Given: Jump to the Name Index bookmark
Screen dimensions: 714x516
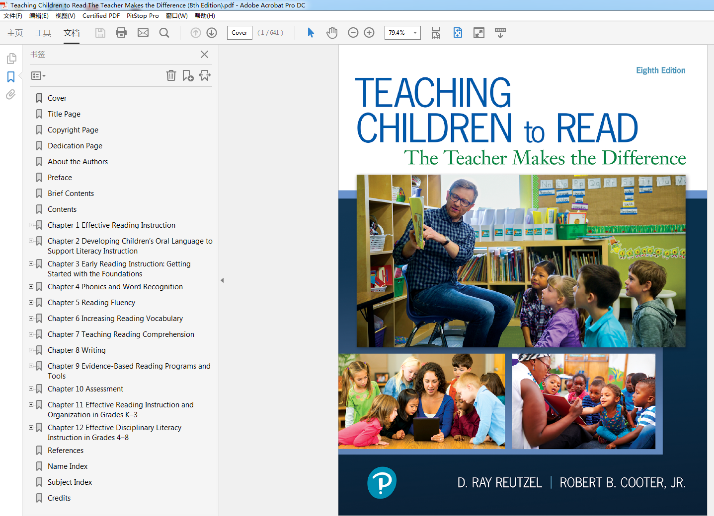Looking at the screenshot, I should pyautogui.click(x=68, y=466).
